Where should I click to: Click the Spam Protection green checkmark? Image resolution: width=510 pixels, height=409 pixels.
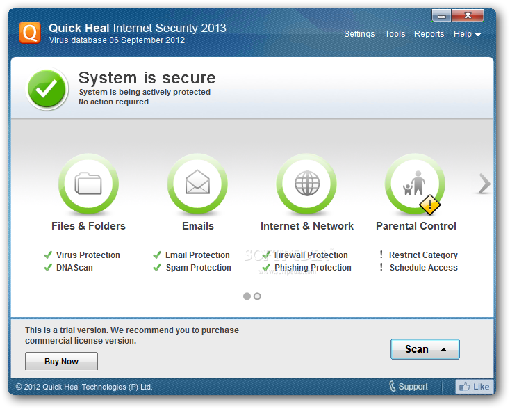pyautogui.click(x=157, y=268)
